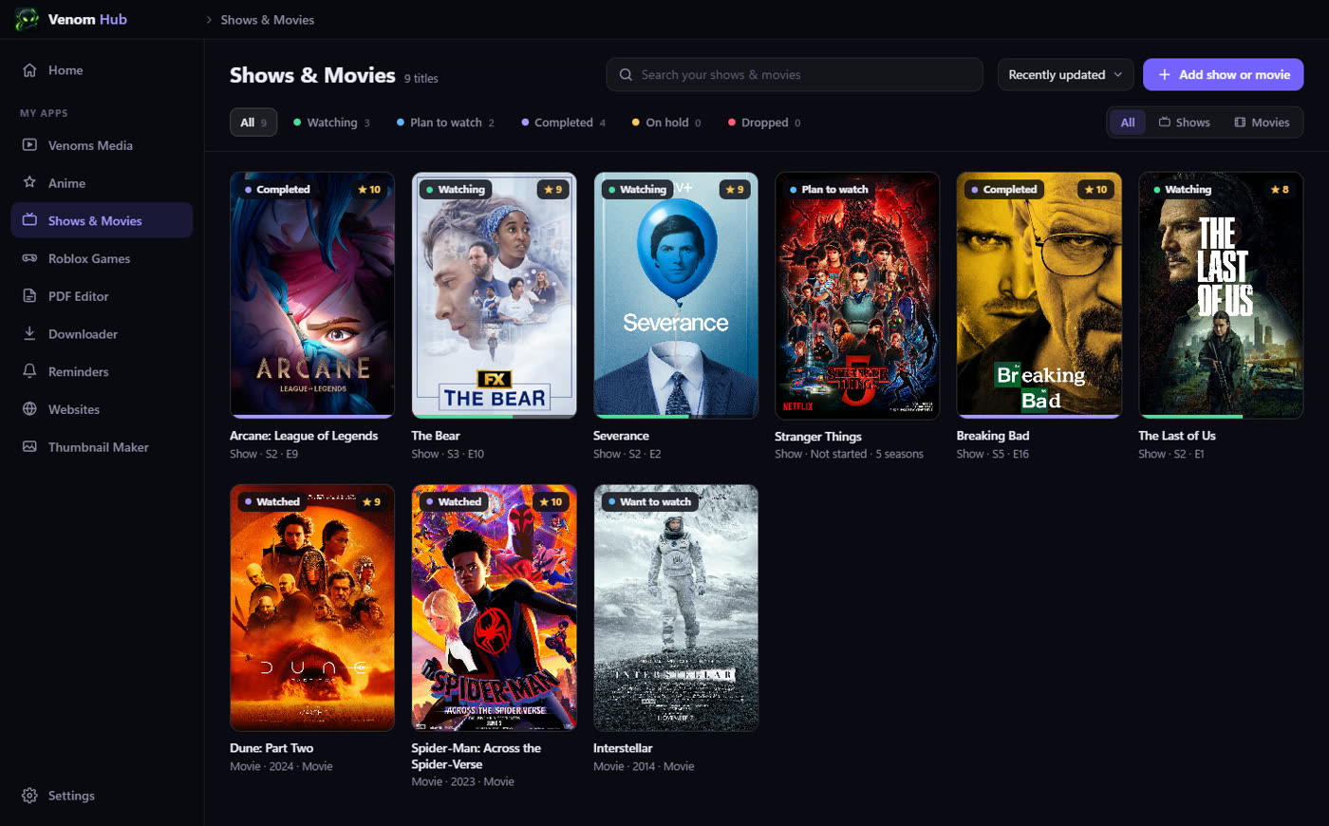Viewport: 1329px width, 826px height.
Task: Click the Movies filter film icon
Action: (1240, 122)
